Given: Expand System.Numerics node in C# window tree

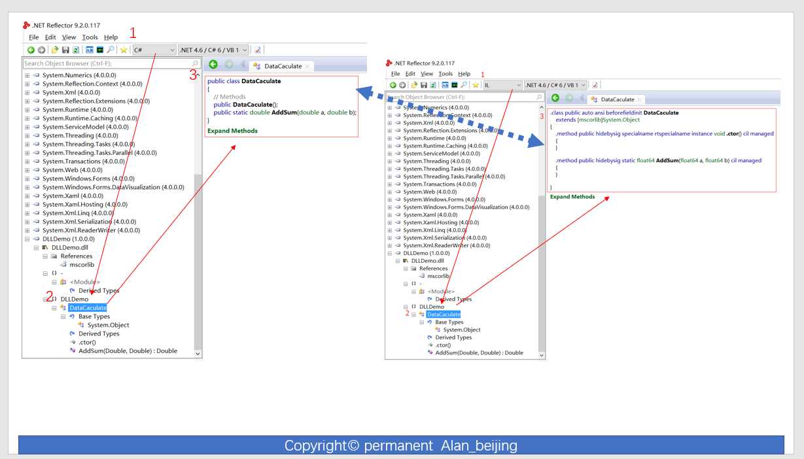Looking at the screenshot, I should pos(27,75).
